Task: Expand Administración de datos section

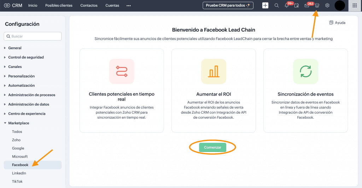Action: point(29,104)
